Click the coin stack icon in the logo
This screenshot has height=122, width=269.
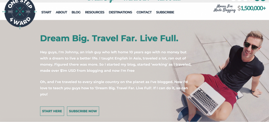click(20, 8)
